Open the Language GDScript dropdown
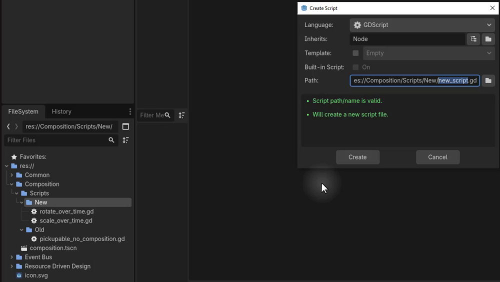Image resolution: width=500 pixels, height=282 pixels. 422,25
